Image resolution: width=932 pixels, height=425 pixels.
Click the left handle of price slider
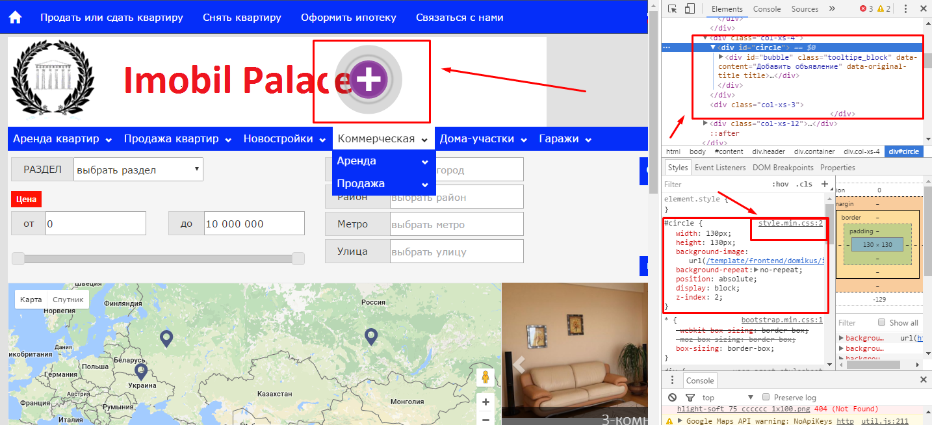[18, 259]
